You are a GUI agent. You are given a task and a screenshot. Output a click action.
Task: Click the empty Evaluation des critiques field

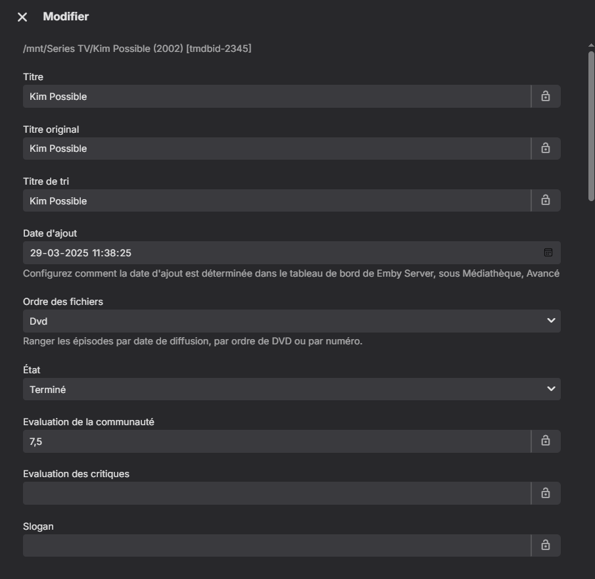tap(276, 493)
